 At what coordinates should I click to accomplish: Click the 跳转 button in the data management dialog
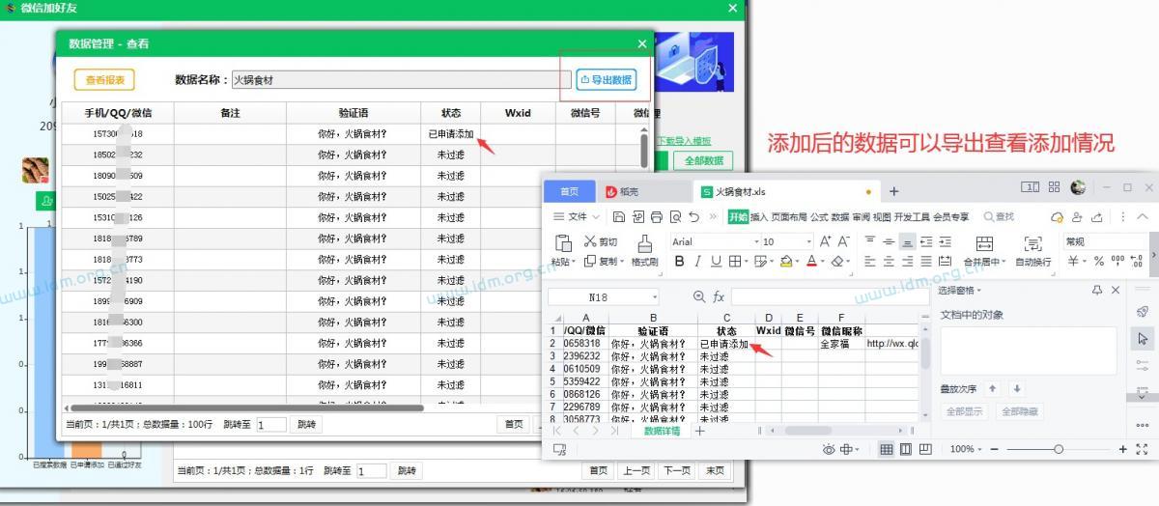306,424
